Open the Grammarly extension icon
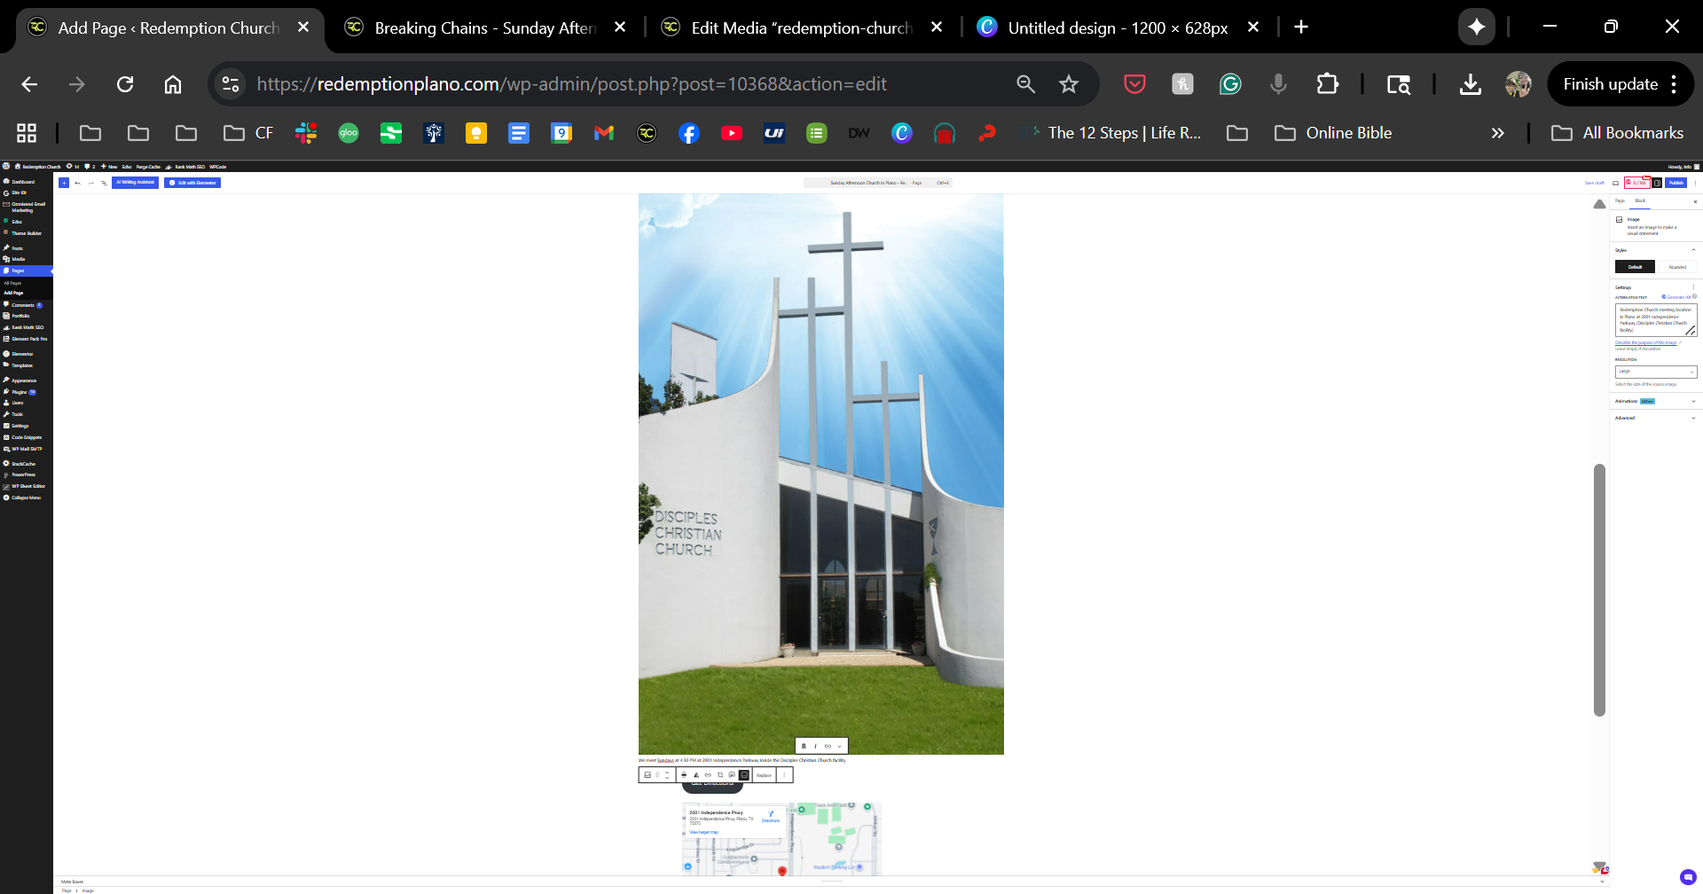 point(1230,84)
